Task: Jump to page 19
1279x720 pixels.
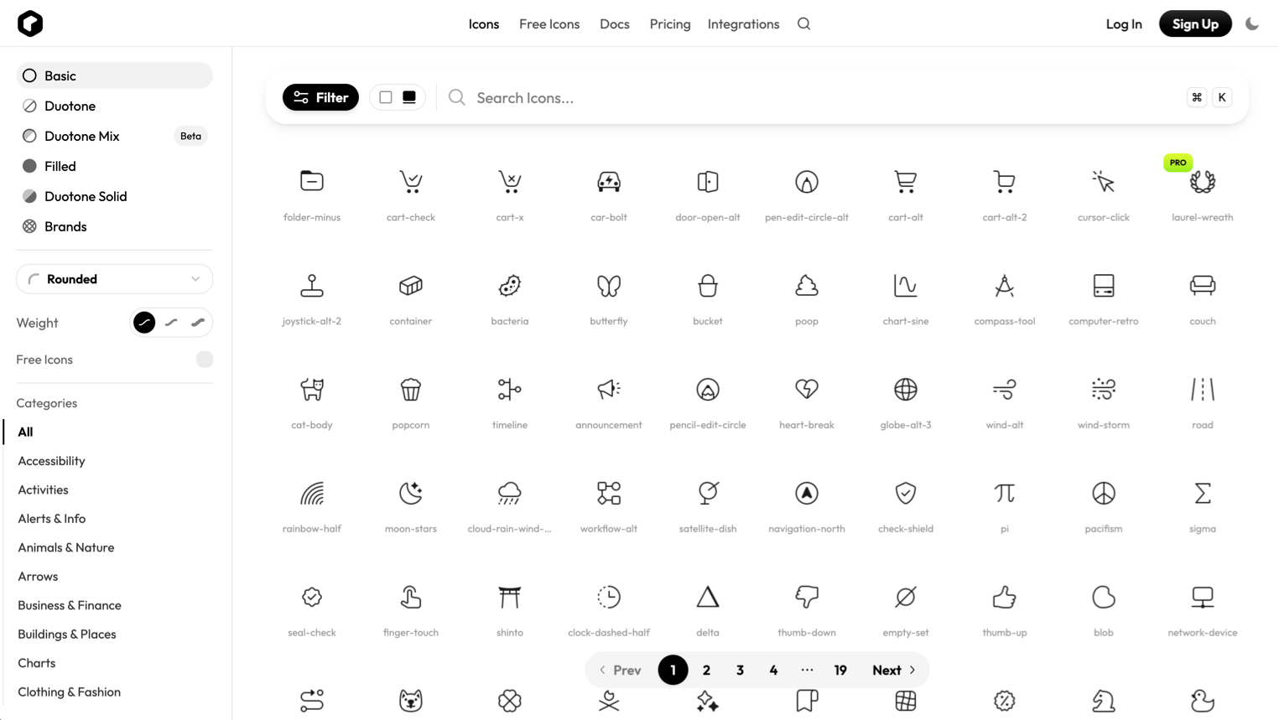Action: (840, 670)
